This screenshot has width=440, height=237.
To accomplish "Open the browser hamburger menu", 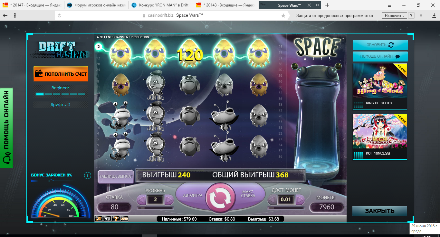I will [x=390, y=5].
